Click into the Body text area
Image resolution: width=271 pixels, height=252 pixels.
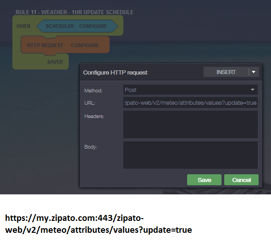click(x=190, y=155)
